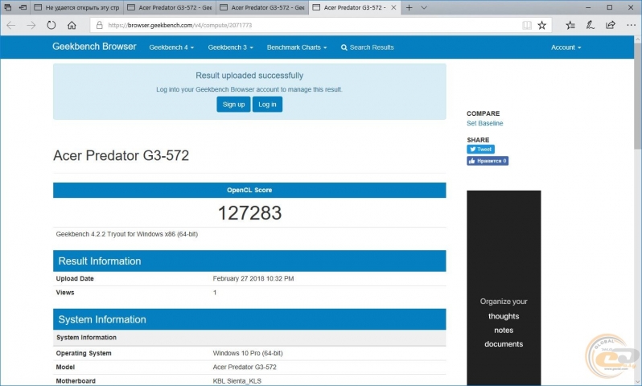
Task: Switch to the first Russian-titled tab
Action: click(x=77, y=7)
